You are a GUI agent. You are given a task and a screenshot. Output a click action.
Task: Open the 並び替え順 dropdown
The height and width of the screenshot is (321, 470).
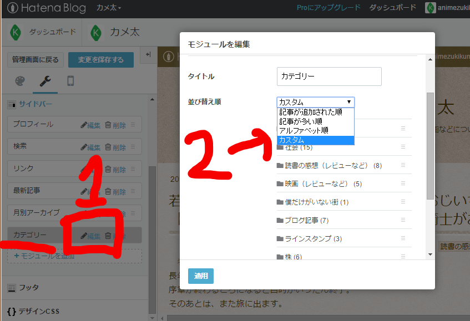click(x=315, y=101)
